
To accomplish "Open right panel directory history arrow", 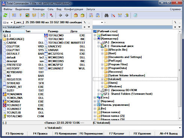I will [x=179, y=27].
